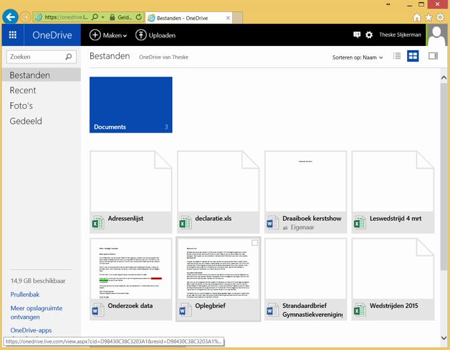Select Foto's in the sidebar
The width and height of the screenshot is (450, 350).
coord(21,106)
